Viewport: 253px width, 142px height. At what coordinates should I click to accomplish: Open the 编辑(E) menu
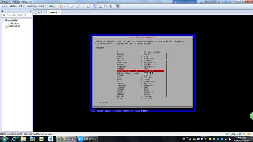pos(13,6)
